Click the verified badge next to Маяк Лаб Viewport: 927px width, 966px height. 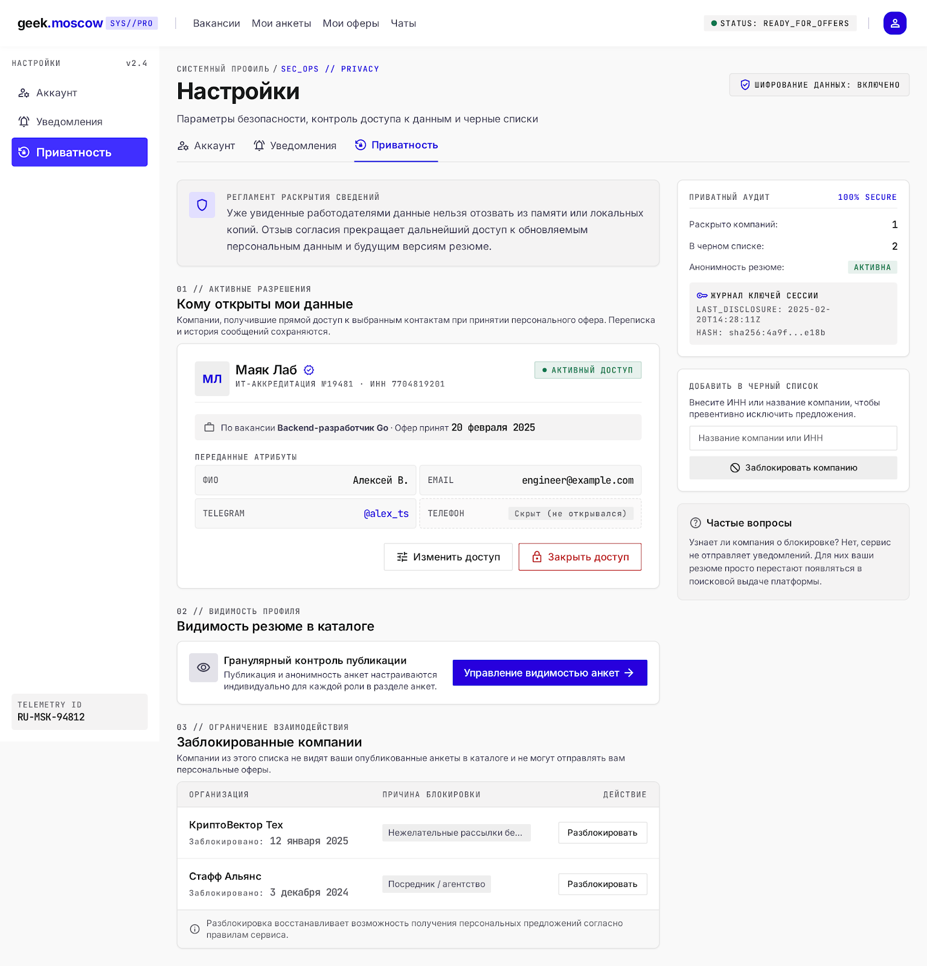click(309, 370)
